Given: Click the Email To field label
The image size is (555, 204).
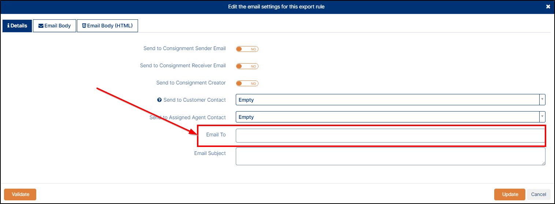Looking at the screenshot, I should 216,135.
